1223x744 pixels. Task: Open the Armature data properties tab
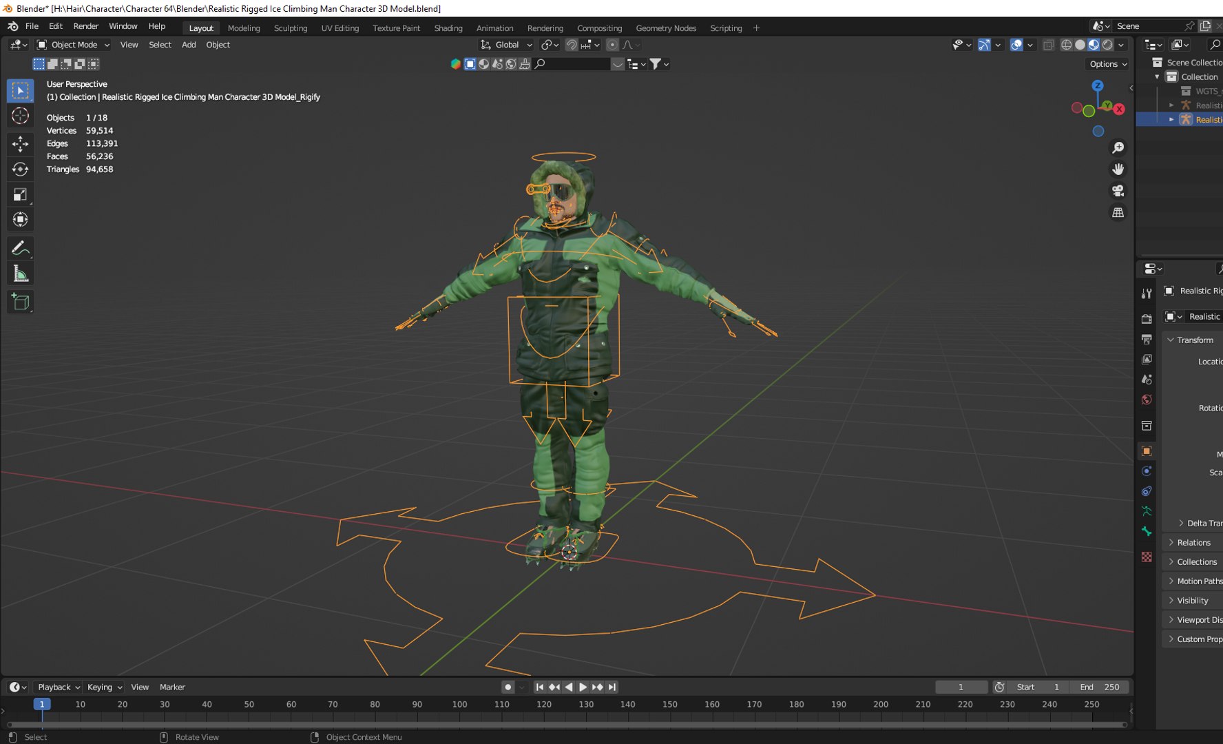(x=1147, y=511)
